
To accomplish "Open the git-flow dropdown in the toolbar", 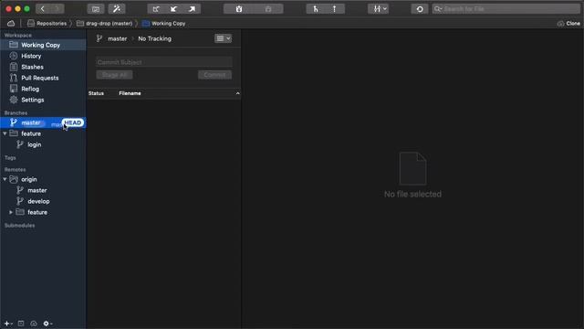I will (x=379, y=9).
